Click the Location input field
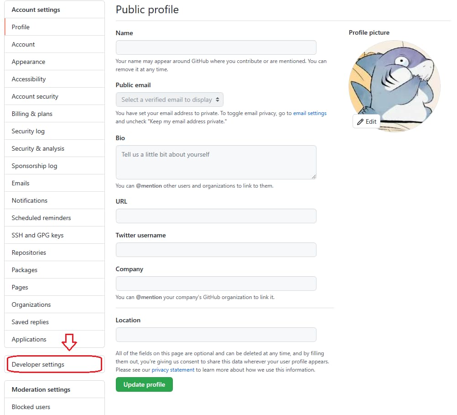457x415 pixels. pos(216,335)
